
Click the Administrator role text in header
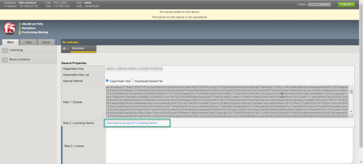click(x=92, y=6)
